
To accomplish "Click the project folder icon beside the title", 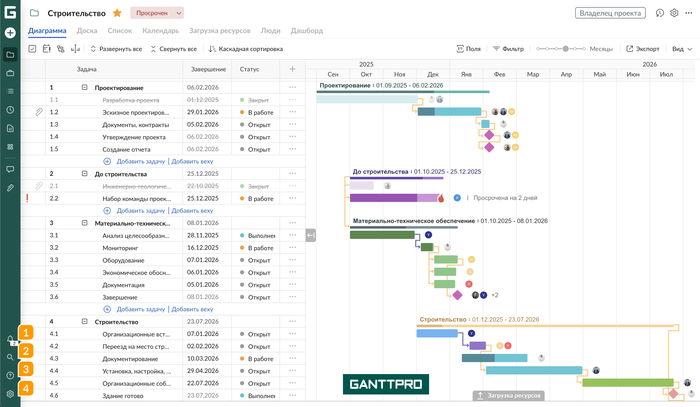I will (x=34, y=13).
